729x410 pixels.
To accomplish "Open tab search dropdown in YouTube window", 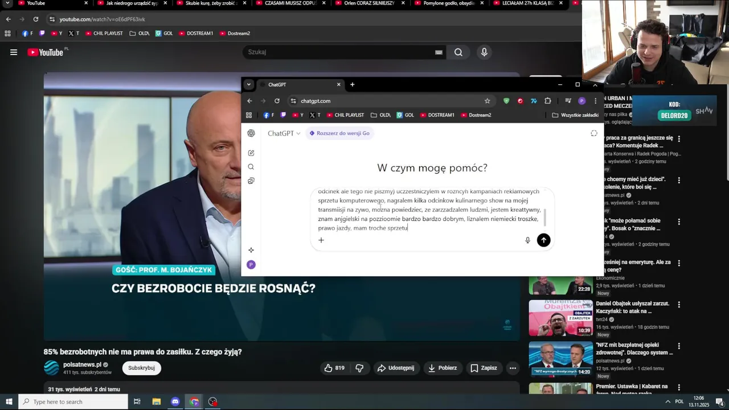I will 7,3.
